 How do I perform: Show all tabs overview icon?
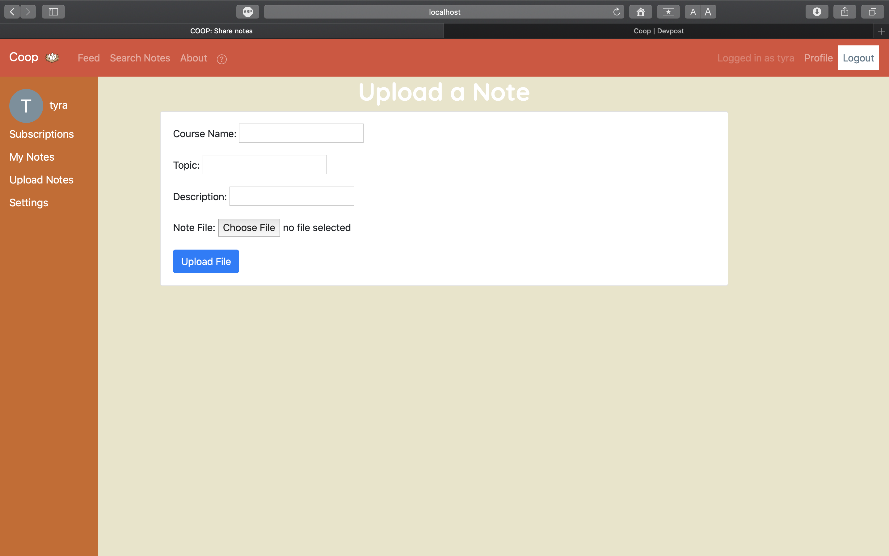[872, 12]
